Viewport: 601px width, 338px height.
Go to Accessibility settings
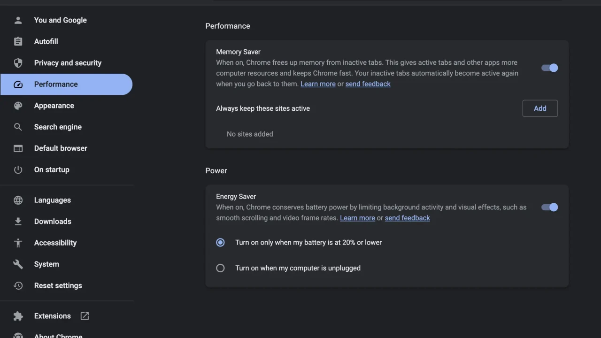[55, 243]
